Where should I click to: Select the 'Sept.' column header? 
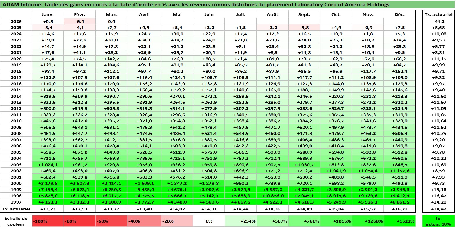click(304, 14)
